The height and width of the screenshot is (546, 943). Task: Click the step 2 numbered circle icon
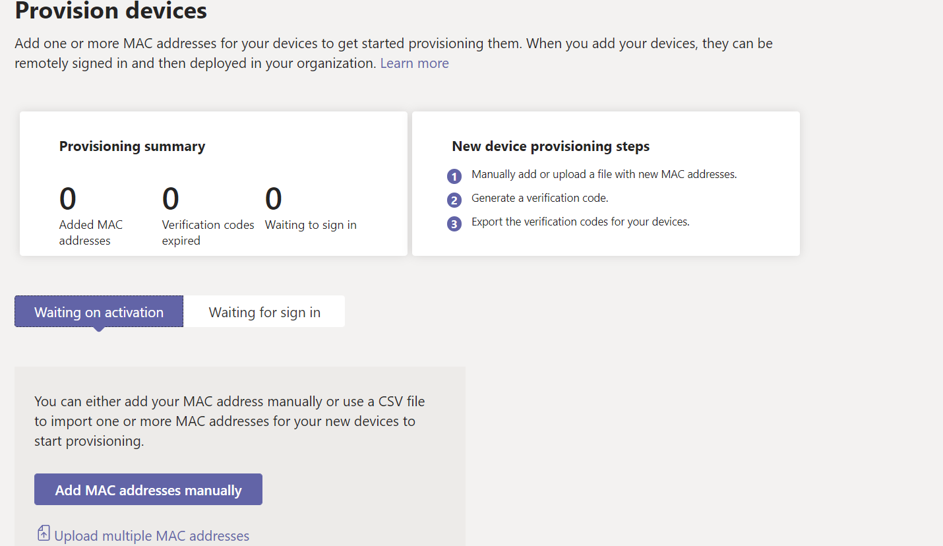point(454,200)
